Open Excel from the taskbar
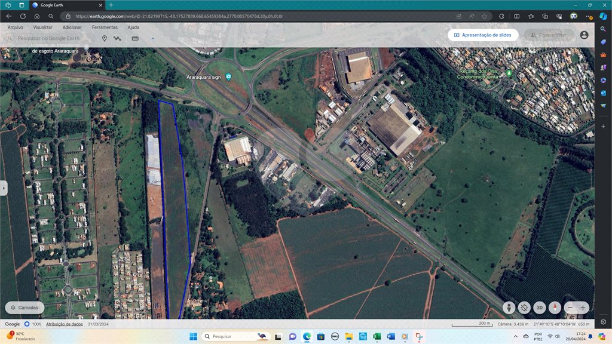612x344 pixels. [377, 336]
